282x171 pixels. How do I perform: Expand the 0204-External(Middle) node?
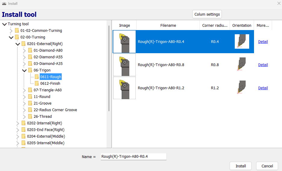point(18,136)
